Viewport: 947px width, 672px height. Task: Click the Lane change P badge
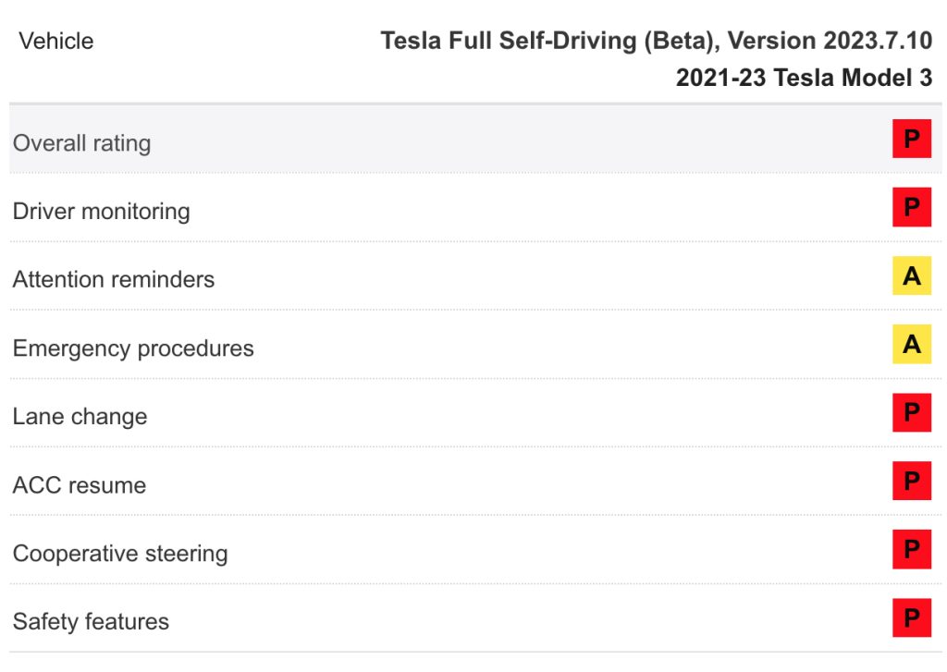[911, 412]
